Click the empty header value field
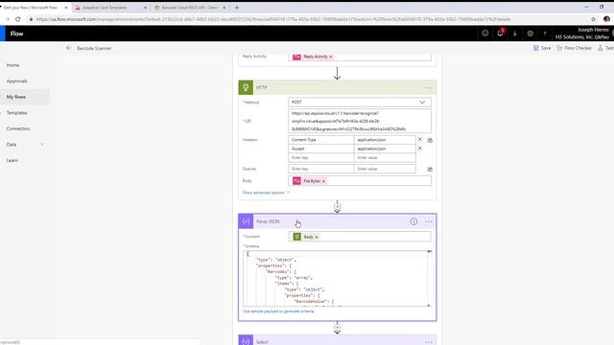 385,157
